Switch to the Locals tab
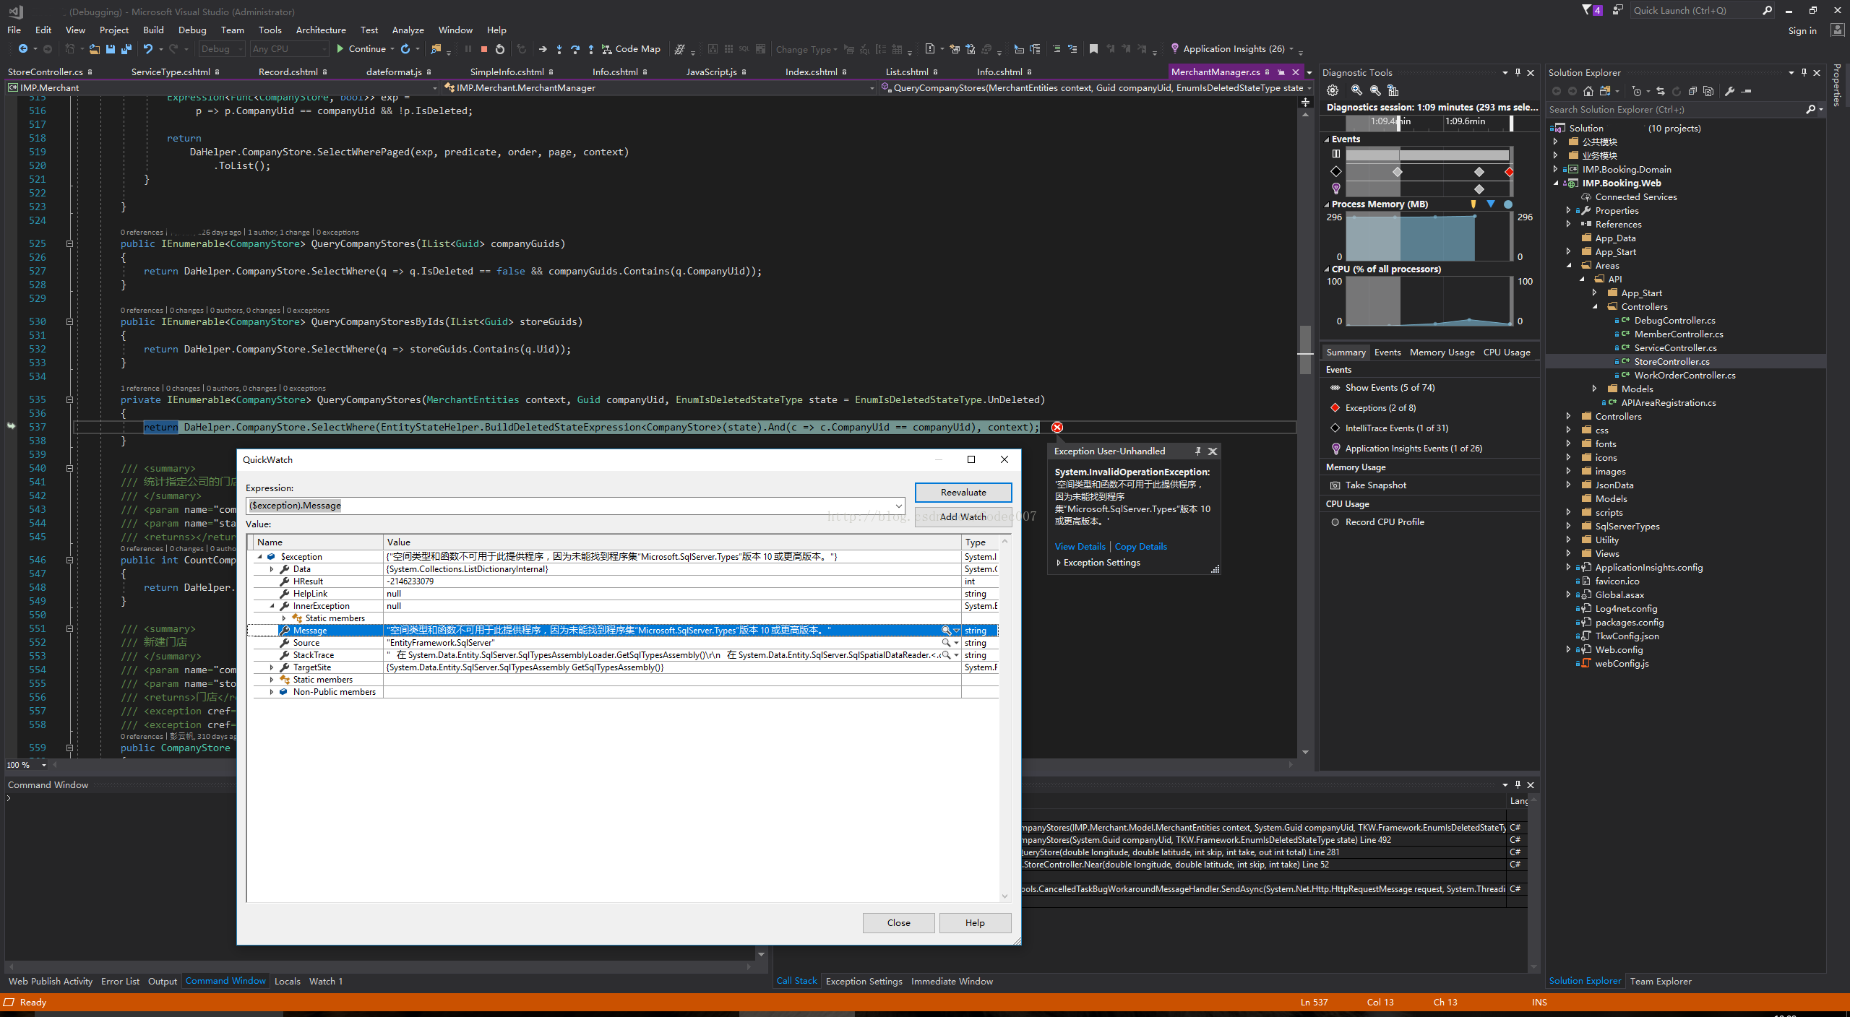The image size is (1850, 1017). click(287, 981)
